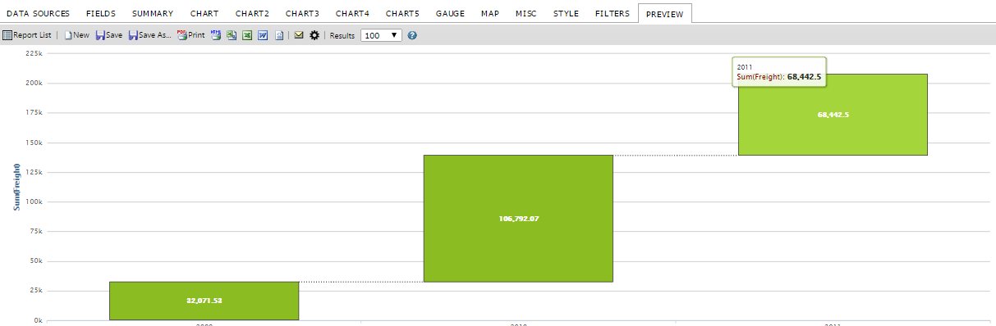The image size is (996, 326).
Task: Open the Fields tab
Action: pyautogui.click(x=101, y=14)
